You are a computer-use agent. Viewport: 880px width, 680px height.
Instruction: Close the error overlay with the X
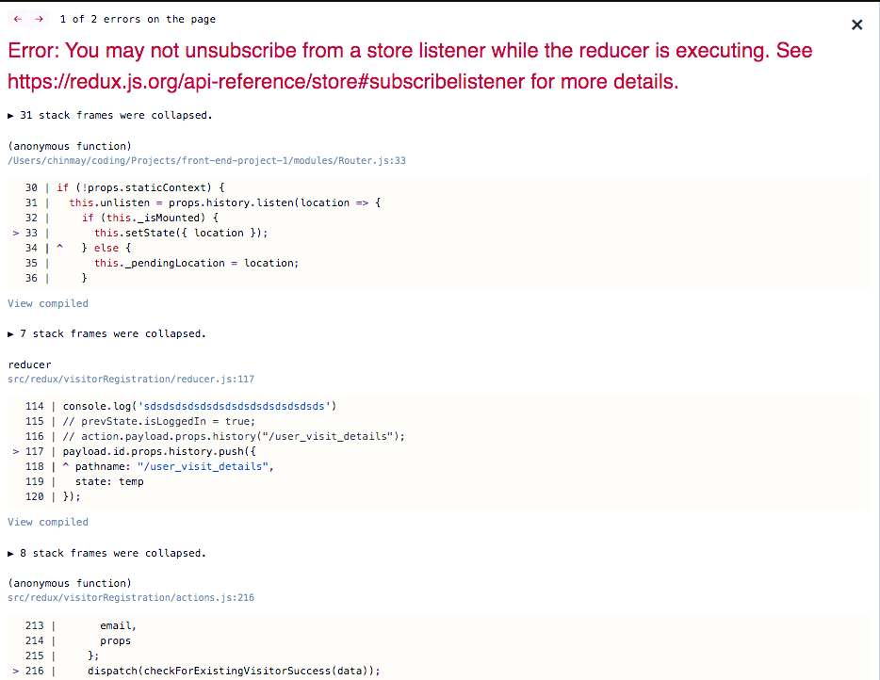point(856,24)
